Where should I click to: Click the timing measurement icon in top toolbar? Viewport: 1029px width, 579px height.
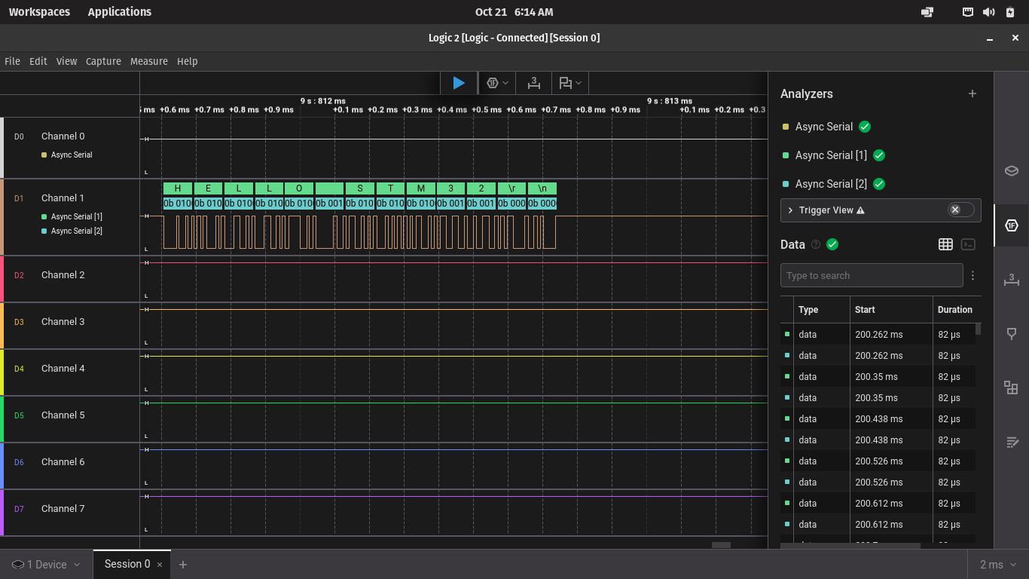[534, 83]
